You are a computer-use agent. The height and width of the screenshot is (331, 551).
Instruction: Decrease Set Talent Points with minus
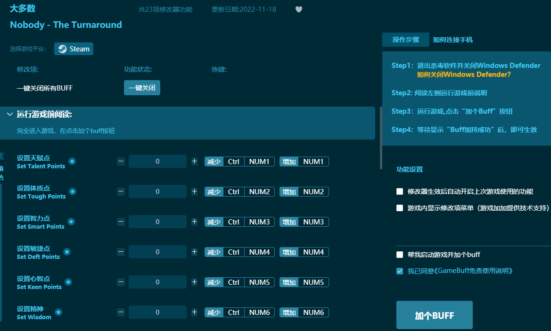[x=121, y=161]
